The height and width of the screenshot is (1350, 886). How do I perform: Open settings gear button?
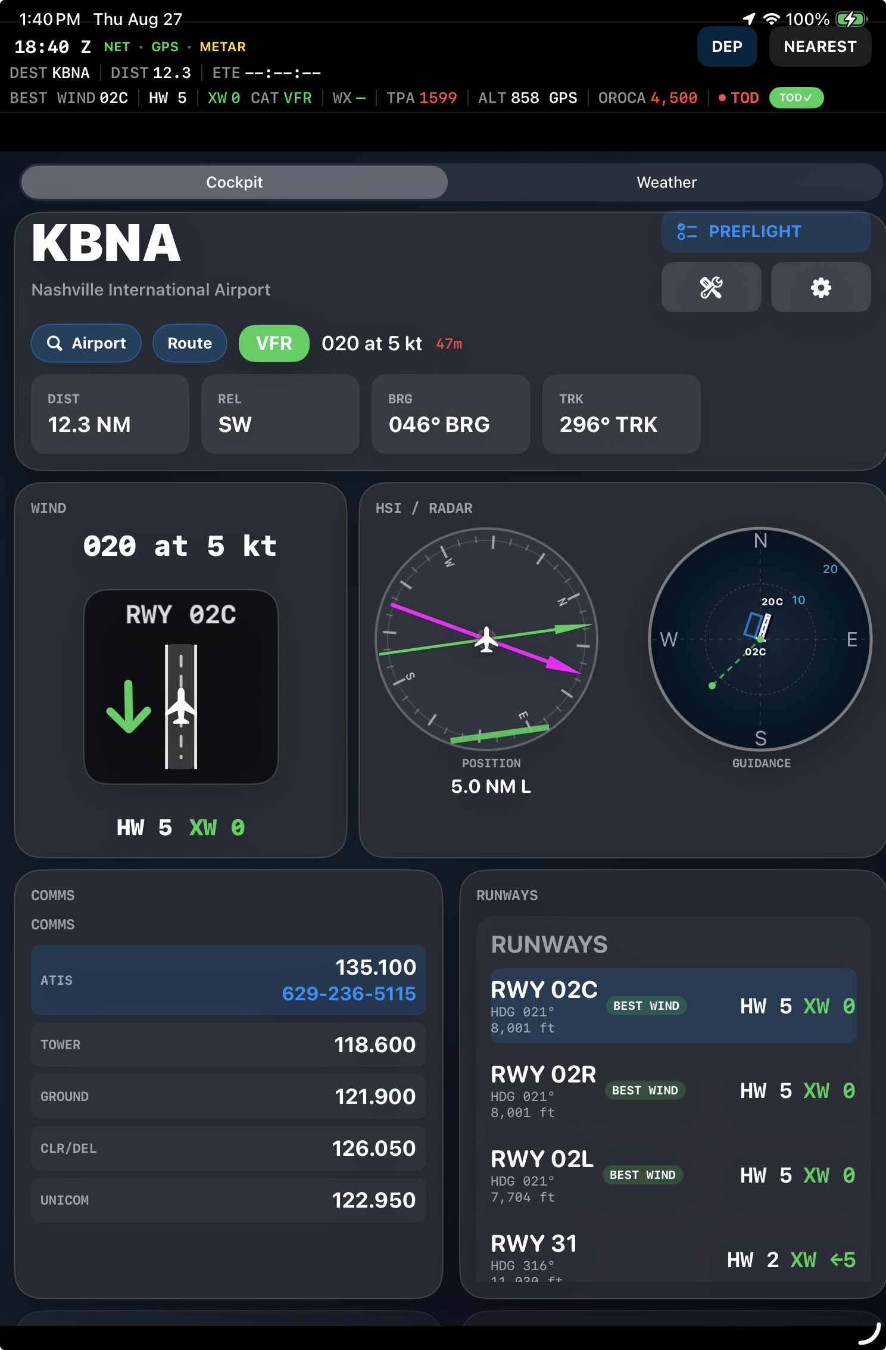(821, 288)
